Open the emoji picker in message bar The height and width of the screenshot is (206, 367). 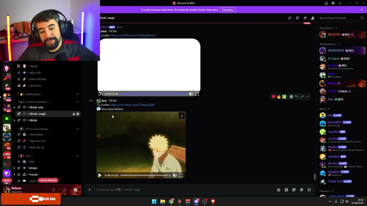(x=302, y=190)
